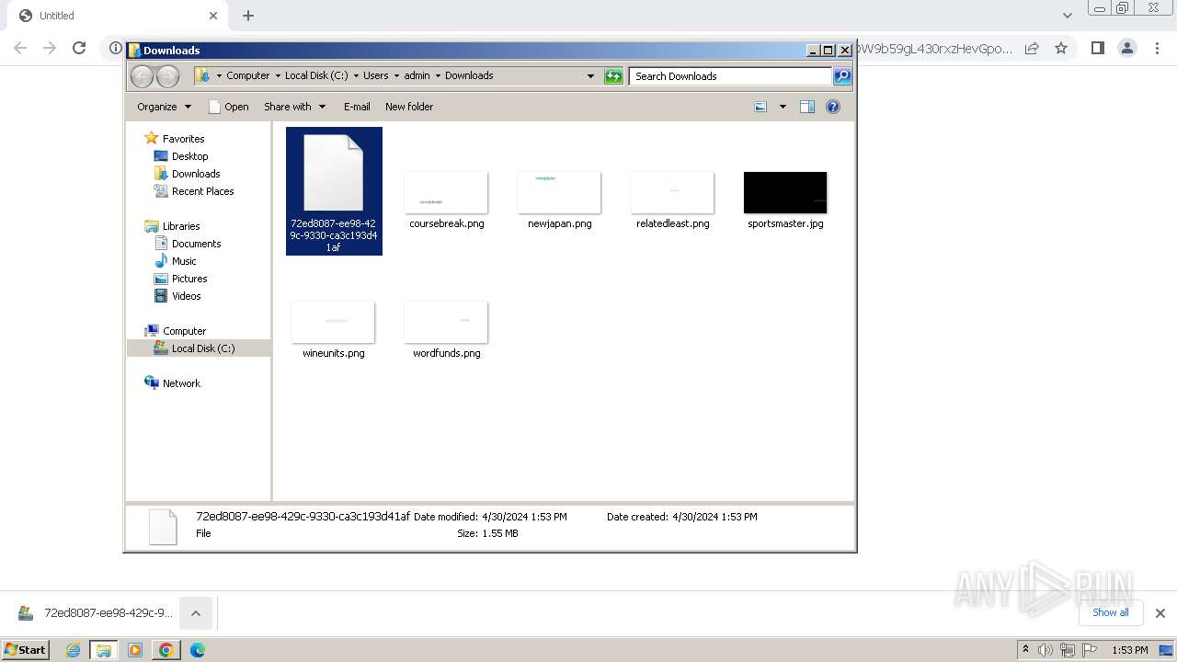
Task: Open Downloads in the navigation pane
Action: point(196,174)
